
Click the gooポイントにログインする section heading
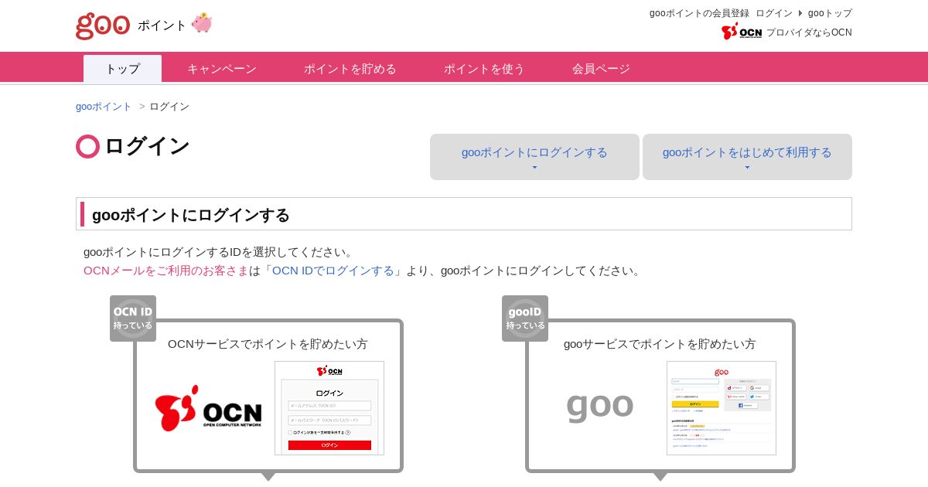click(x=191, y=214)
